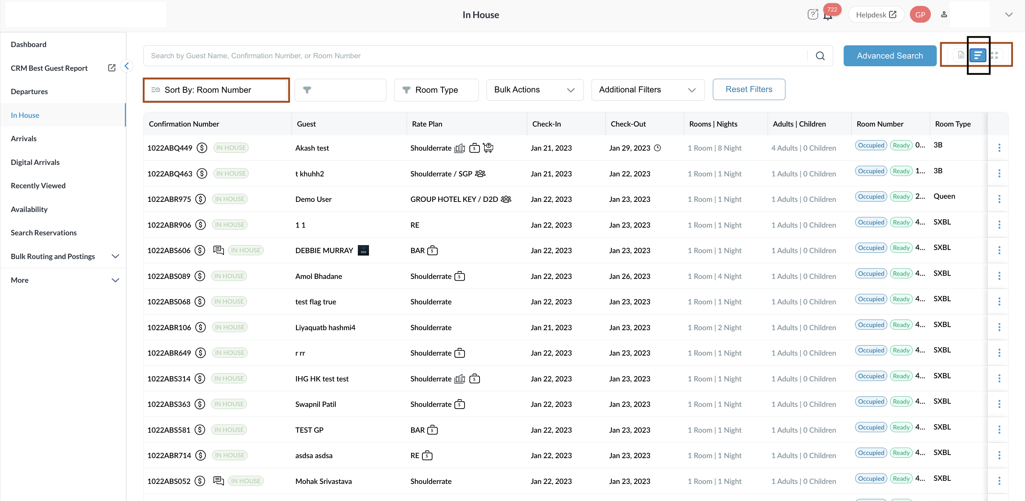The width and height of the screenshot is (1025, 501).
Task: Open the payment dollar icon for reservation 1022ABQ449
Action: [x=202, y=147]
